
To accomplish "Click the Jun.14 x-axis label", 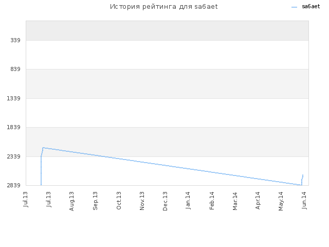I will click(304, 200).
